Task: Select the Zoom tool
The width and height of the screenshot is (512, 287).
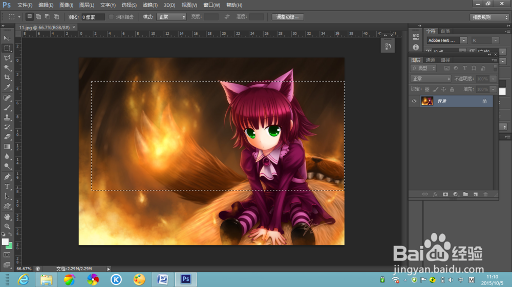Action: [x=7, y=226]
